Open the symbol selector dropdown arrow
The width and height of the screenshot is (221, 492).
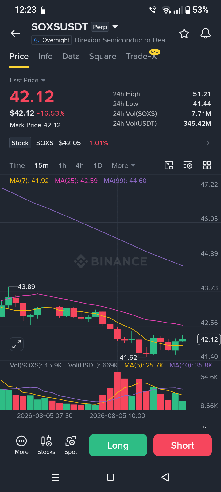[115, 27]
